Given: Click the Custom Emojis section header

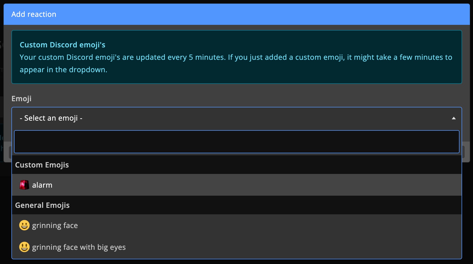Looking at the screenshot, I should click(42, 165).
